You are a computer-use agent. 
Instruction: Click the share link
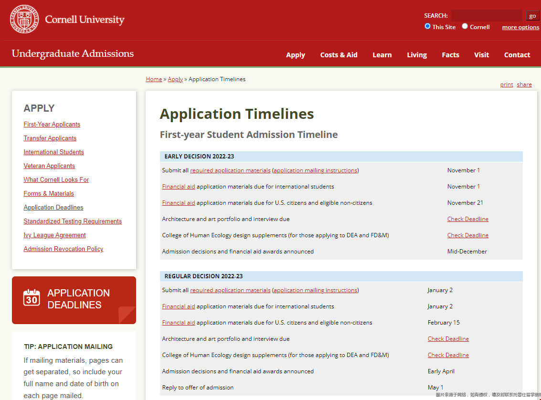coord(524,84)
